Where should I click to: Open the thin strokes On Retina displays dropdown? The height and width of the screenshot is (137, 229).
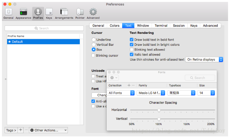point(204,59)
